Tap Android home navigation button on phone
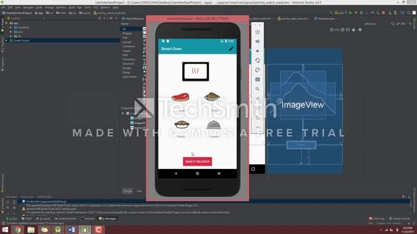The height and width of the screenshot is (234, 417). click(x=197, y=174)
